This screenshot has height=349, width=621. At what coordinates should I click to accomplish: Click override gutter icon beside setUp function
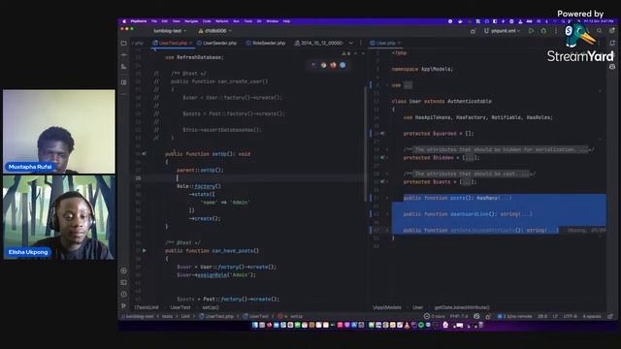tap(145, 153)
